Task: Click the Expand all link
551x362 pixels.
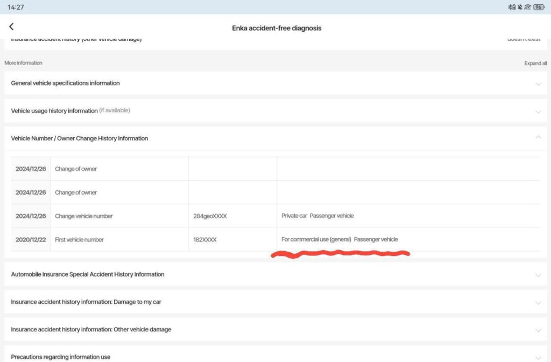Action: tap(535, 63)
